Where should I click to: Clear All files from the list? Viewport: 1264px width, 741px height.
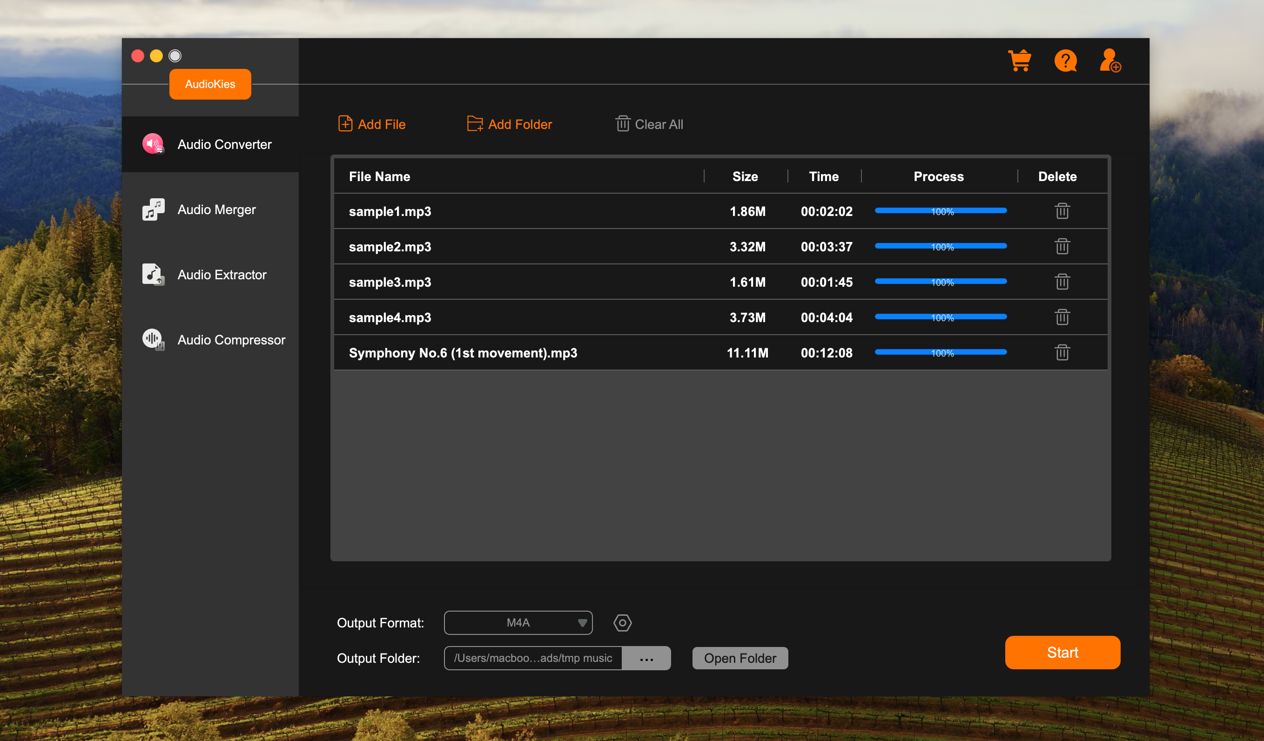649,124
